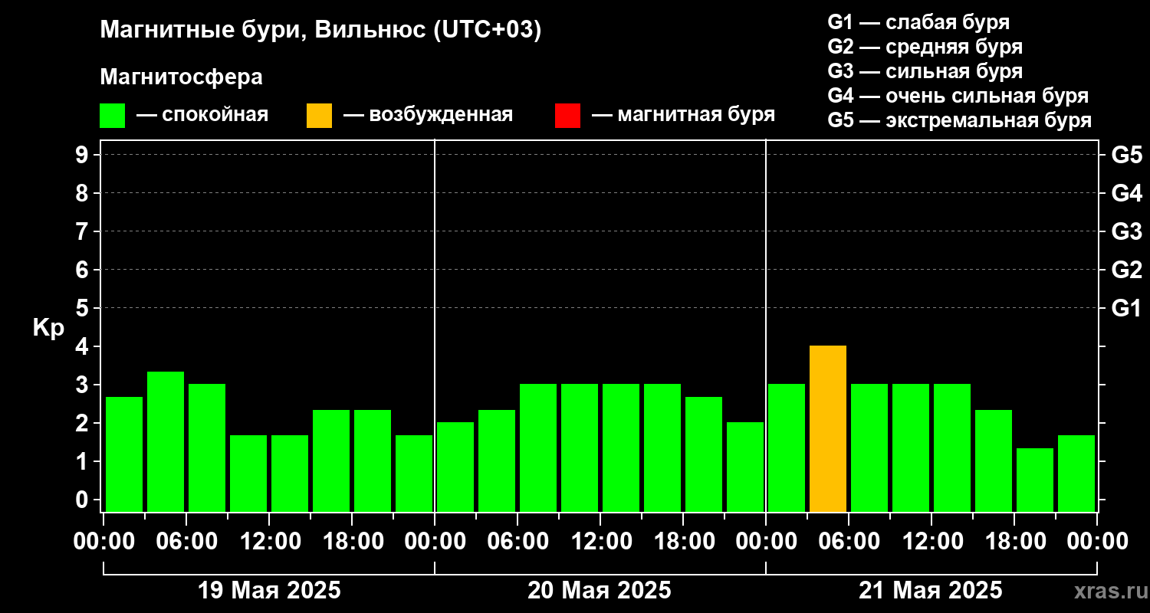Click the 20 May 18:00–21:00 bar

704,454
